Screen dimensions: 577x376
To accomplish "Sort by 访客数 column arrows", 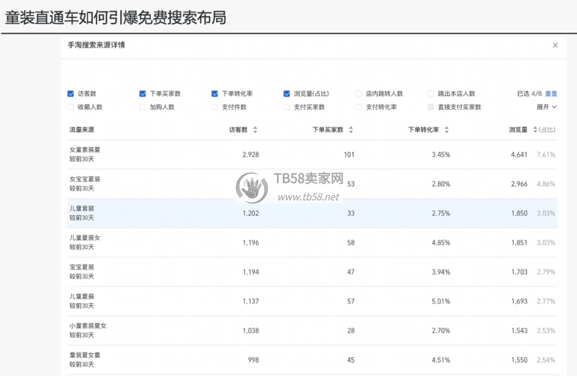I will click(255, 130).
